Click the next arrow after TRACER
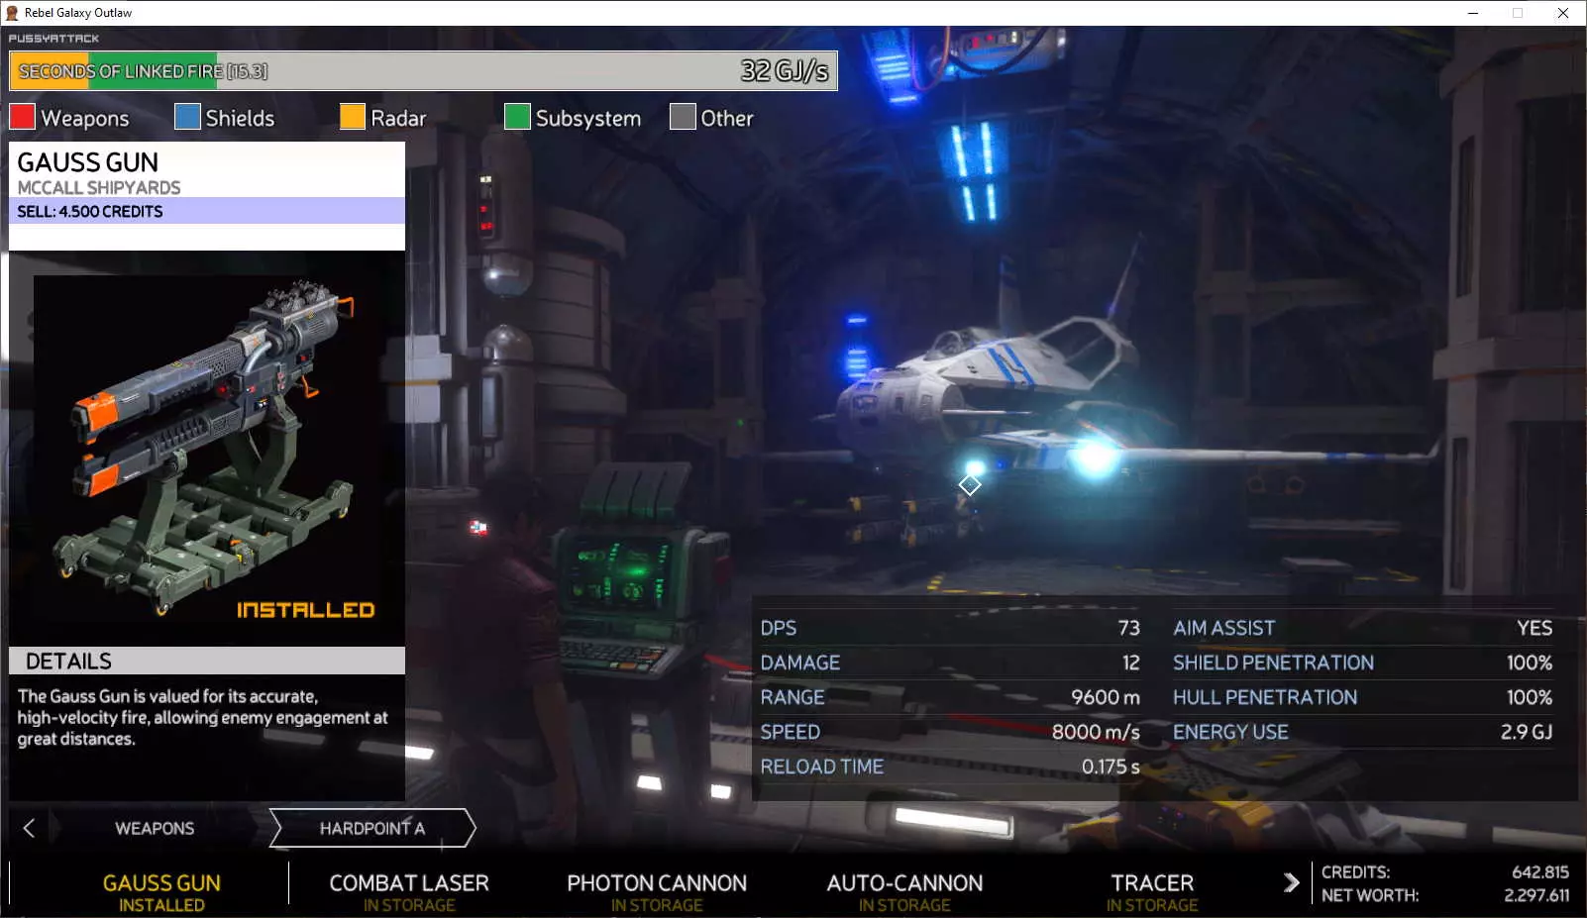Image resolution: width=1587 pixels, height=918 pixels. (x=1291, y=882)
